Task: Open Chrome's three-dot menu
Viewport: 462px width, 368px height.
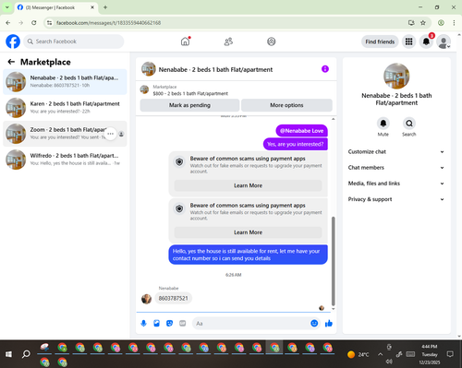Action: click(x=454, y=23)
